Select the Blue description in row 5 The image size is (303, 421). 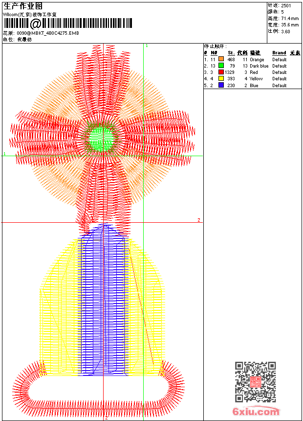254,85
